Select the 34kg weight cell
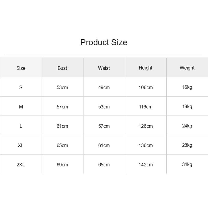 (187, 165)
